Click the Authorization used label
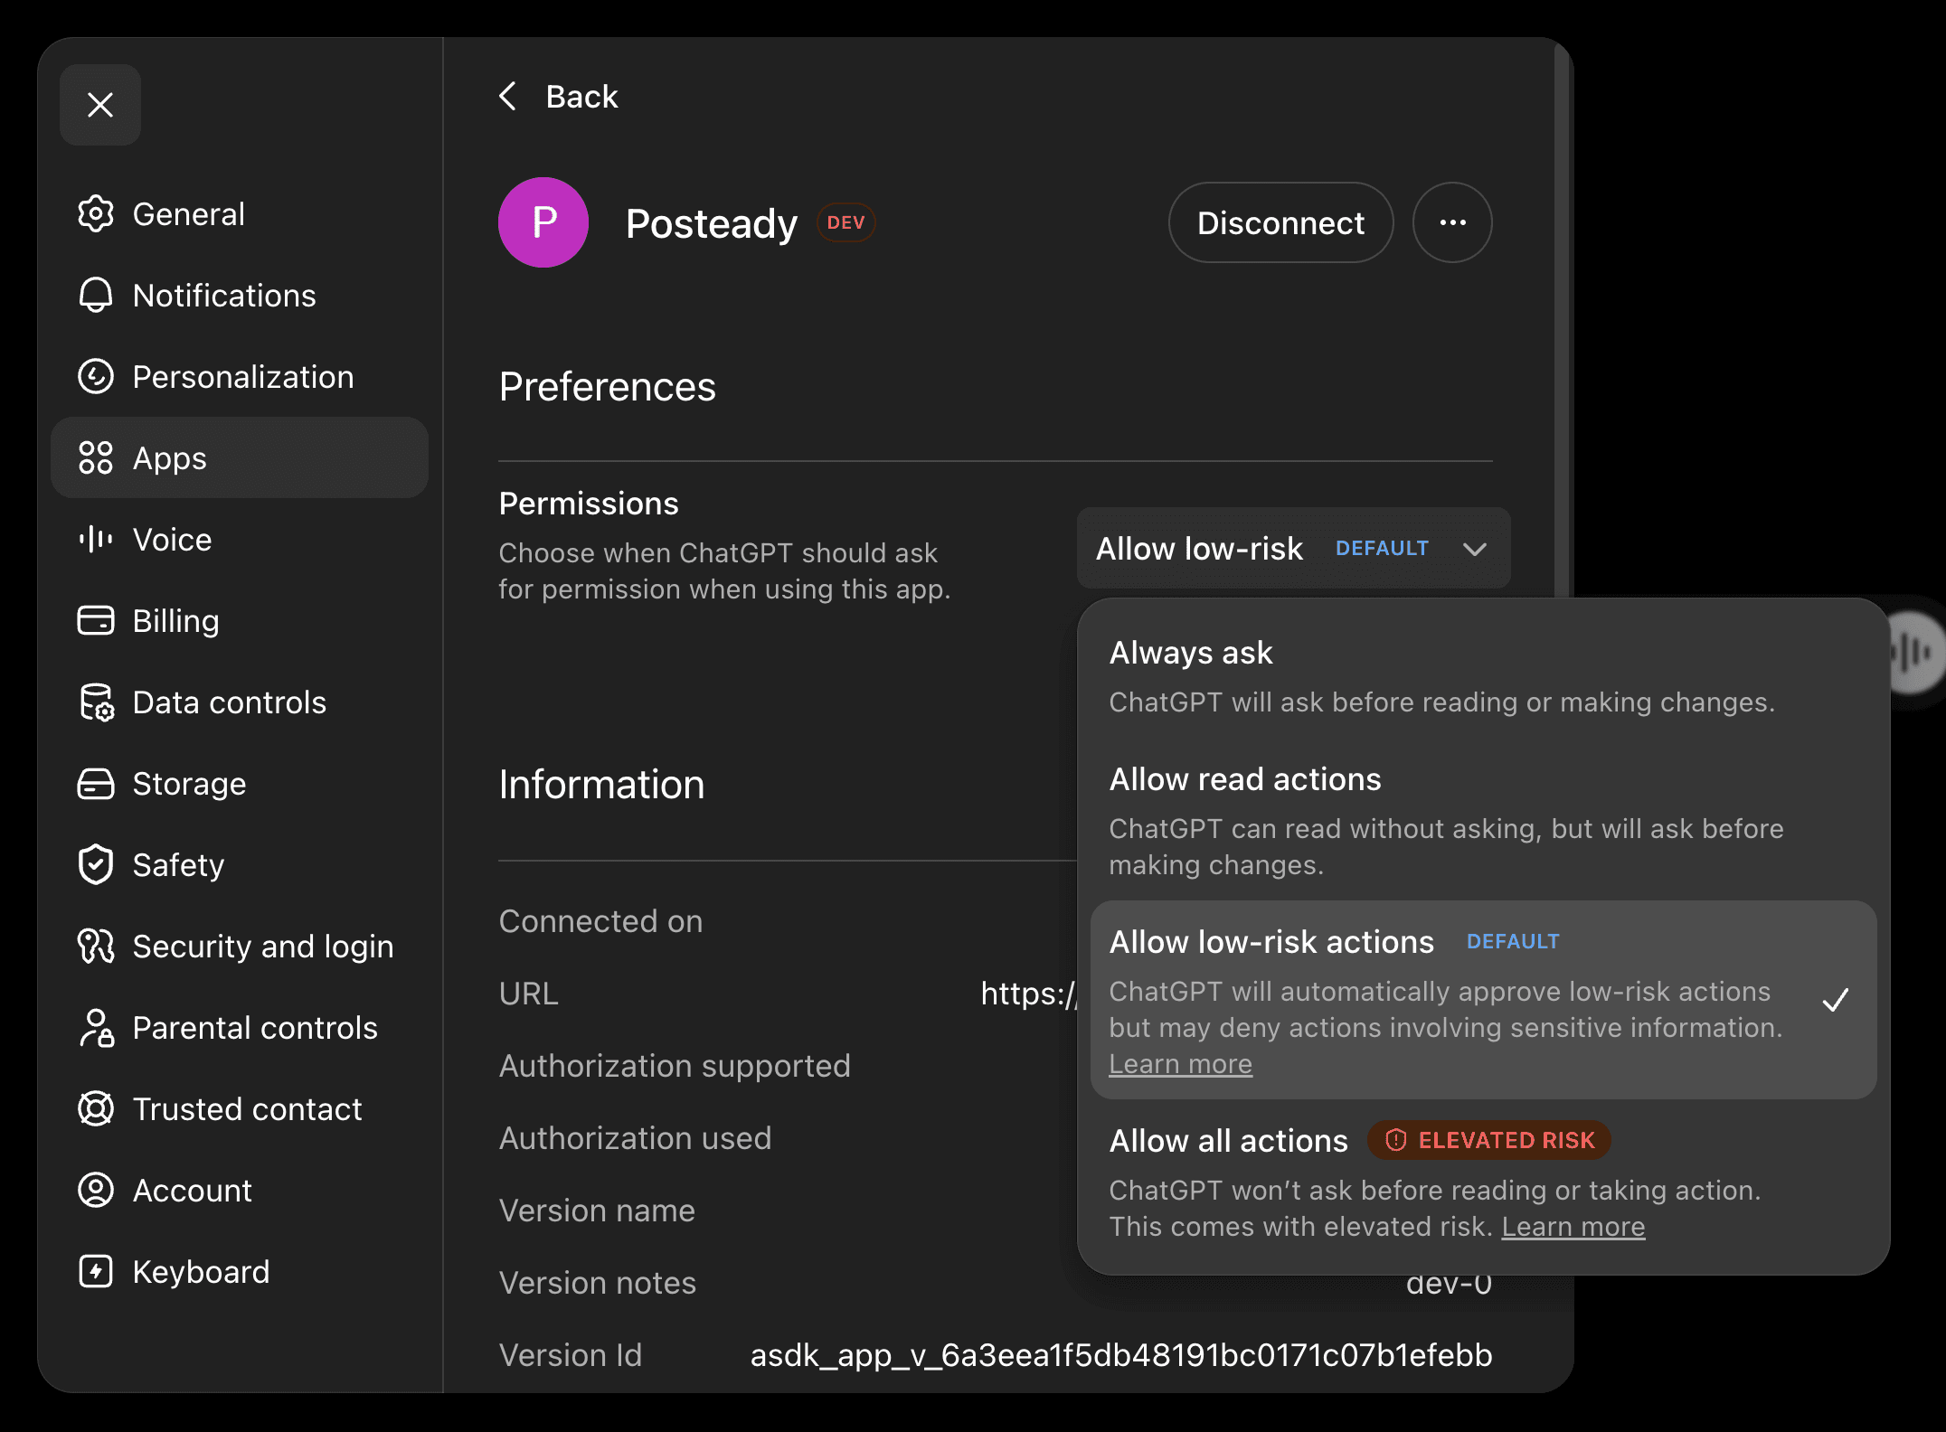The image size is (1946, 1432). (635, 1138)
